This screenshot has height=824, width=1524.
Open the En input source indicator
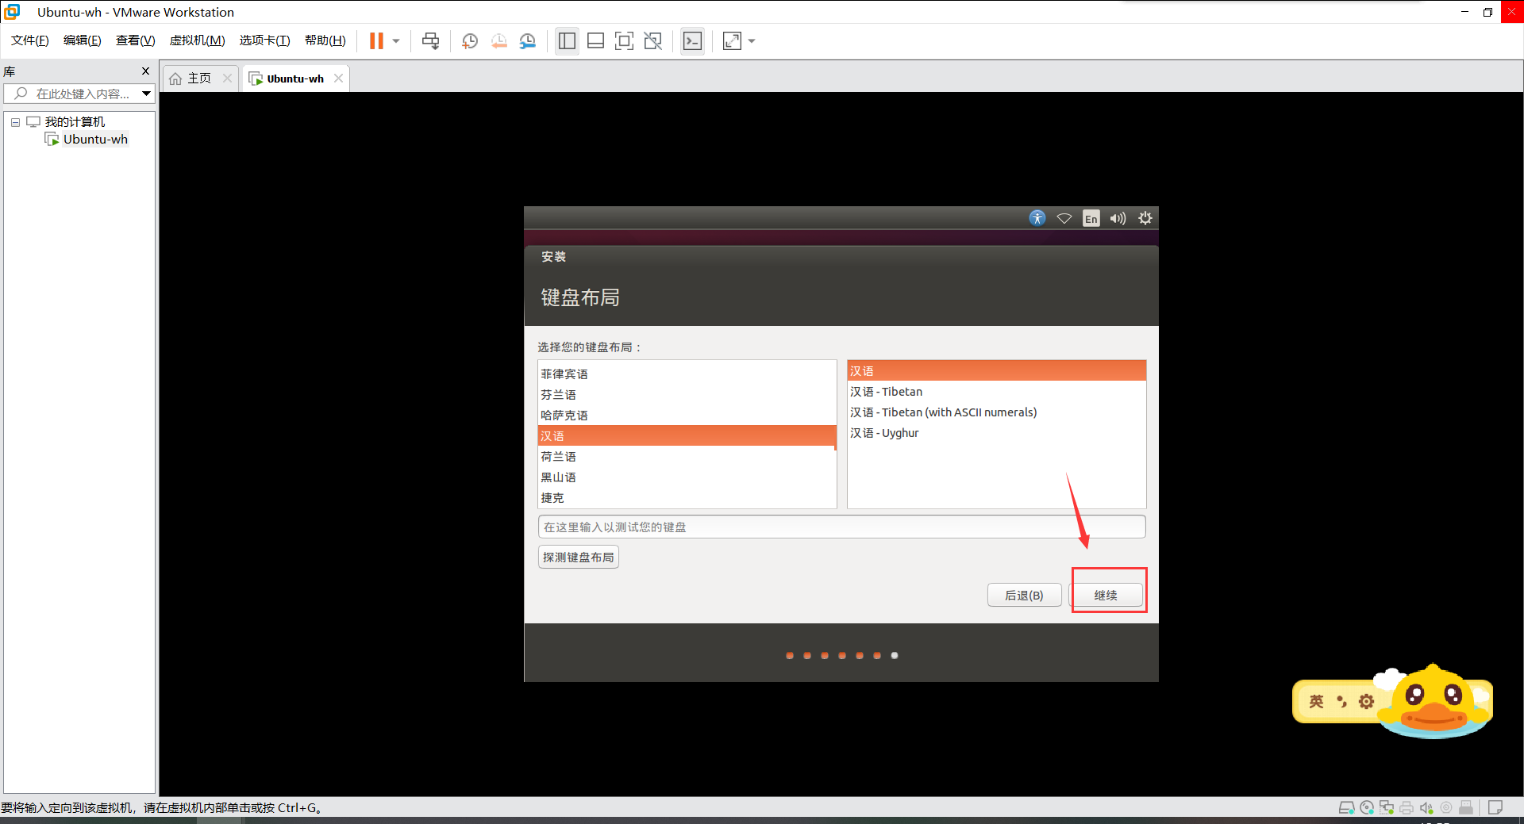[1091, 218]
